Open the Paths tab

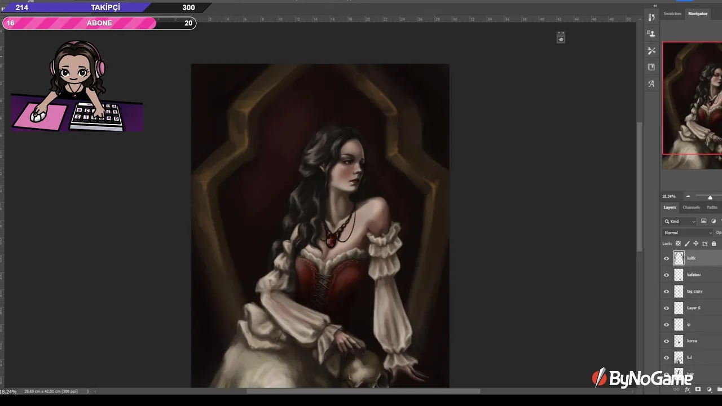tap(712, 207)
